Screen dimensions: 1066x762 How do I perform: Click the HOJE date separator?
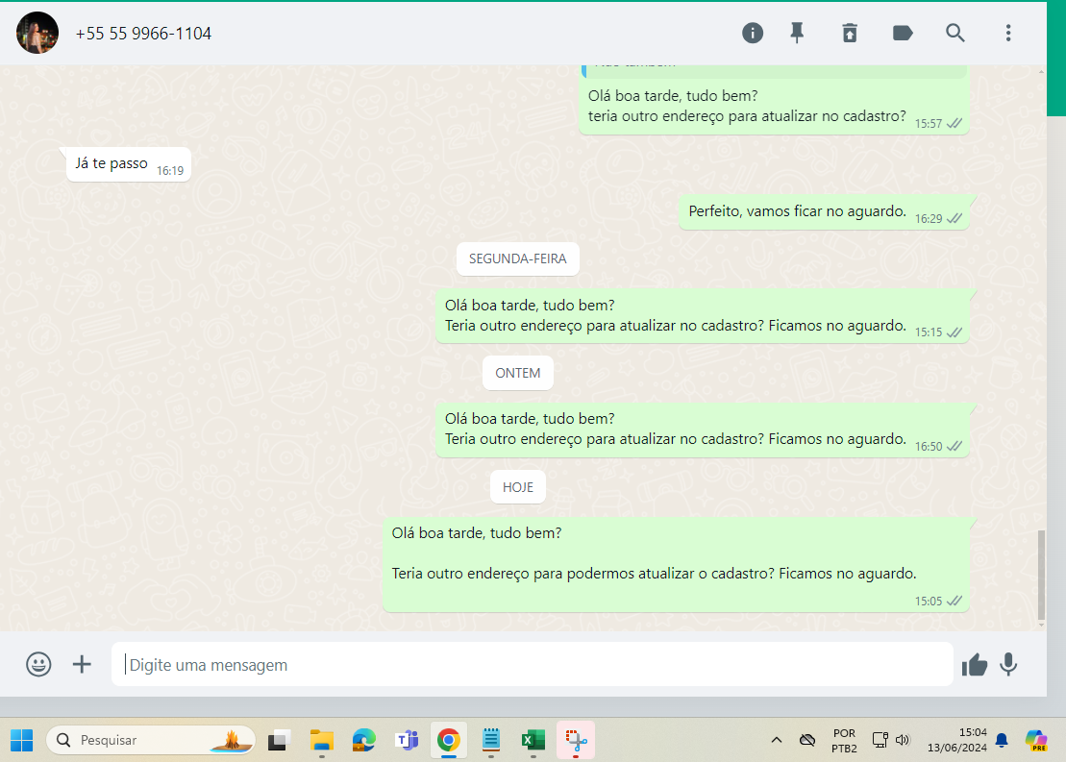(517, 487)
